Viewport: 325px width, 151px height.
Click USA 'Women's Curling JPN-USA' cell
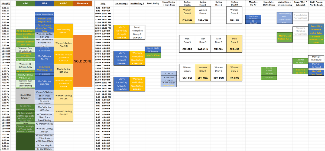coord(44,130)
